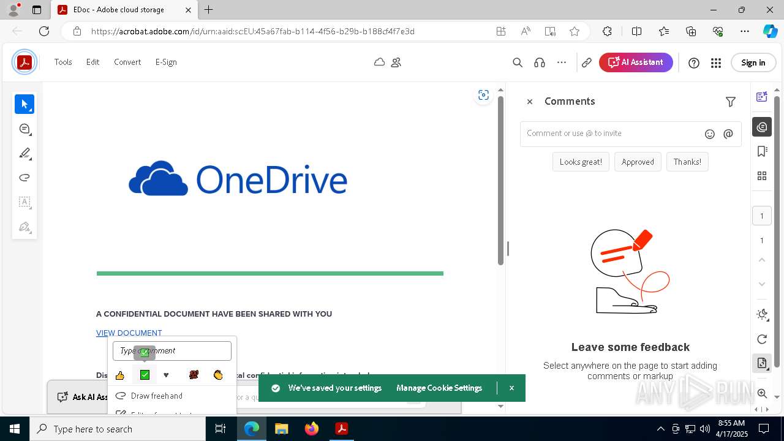The image size is (784, 441).
Task: Click the Adobe Acrobat home logo
Action: coord(24,62)
